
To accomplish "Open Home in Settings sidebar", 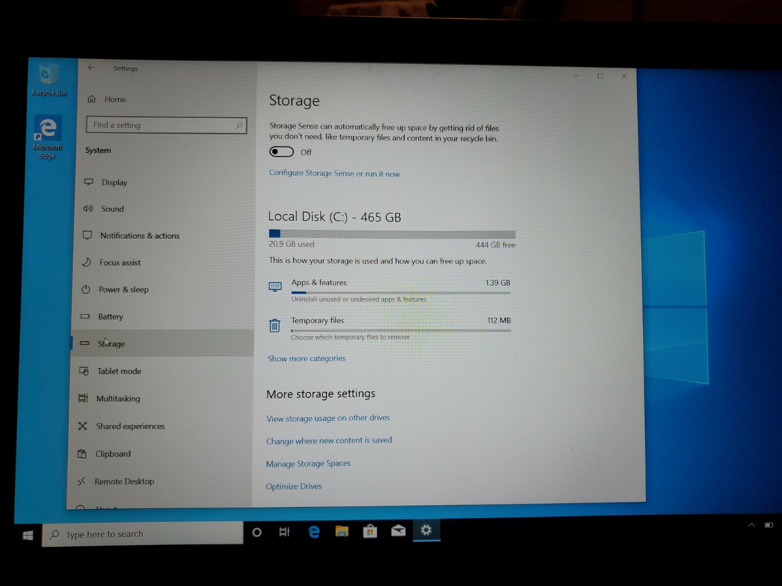I will 115,99.
